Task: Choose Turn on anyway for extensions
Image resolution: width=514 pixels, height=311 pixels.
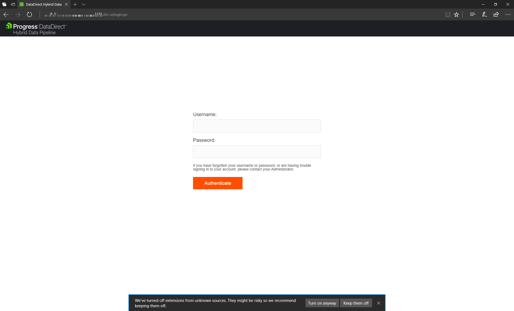Action: coord(322,303)
